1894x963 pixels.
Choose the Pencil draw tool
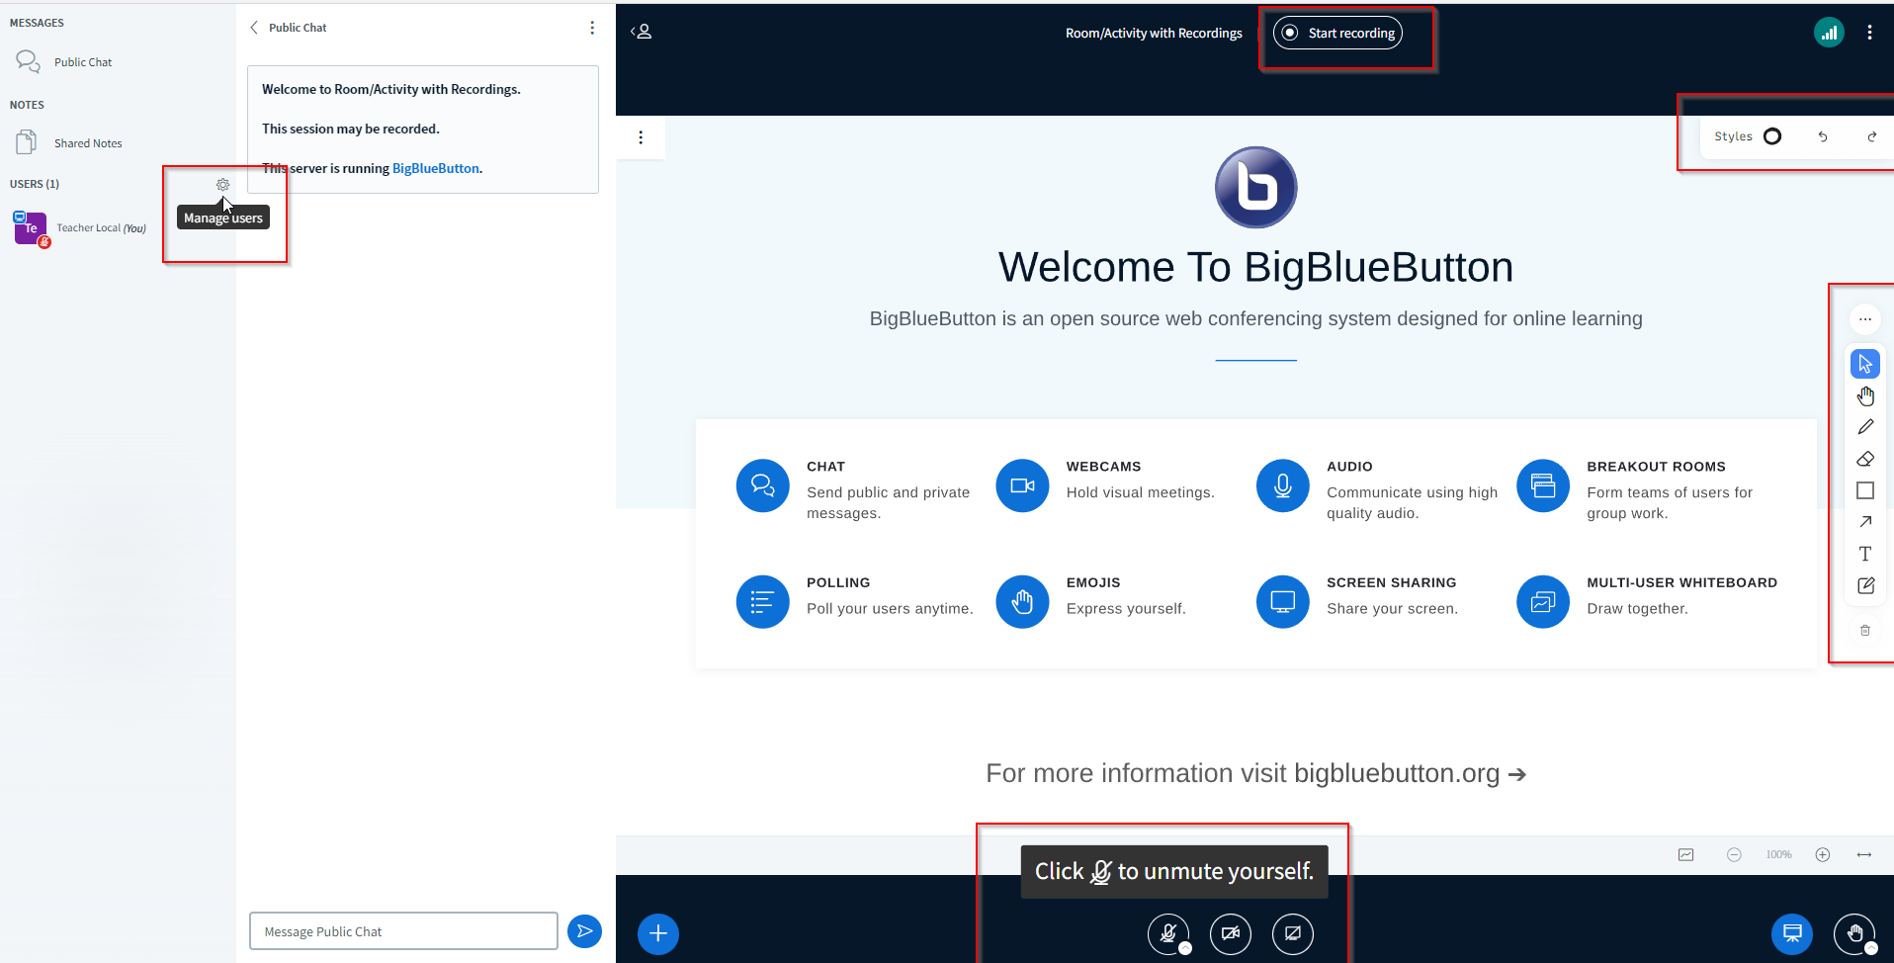[x=1864, y=427]
